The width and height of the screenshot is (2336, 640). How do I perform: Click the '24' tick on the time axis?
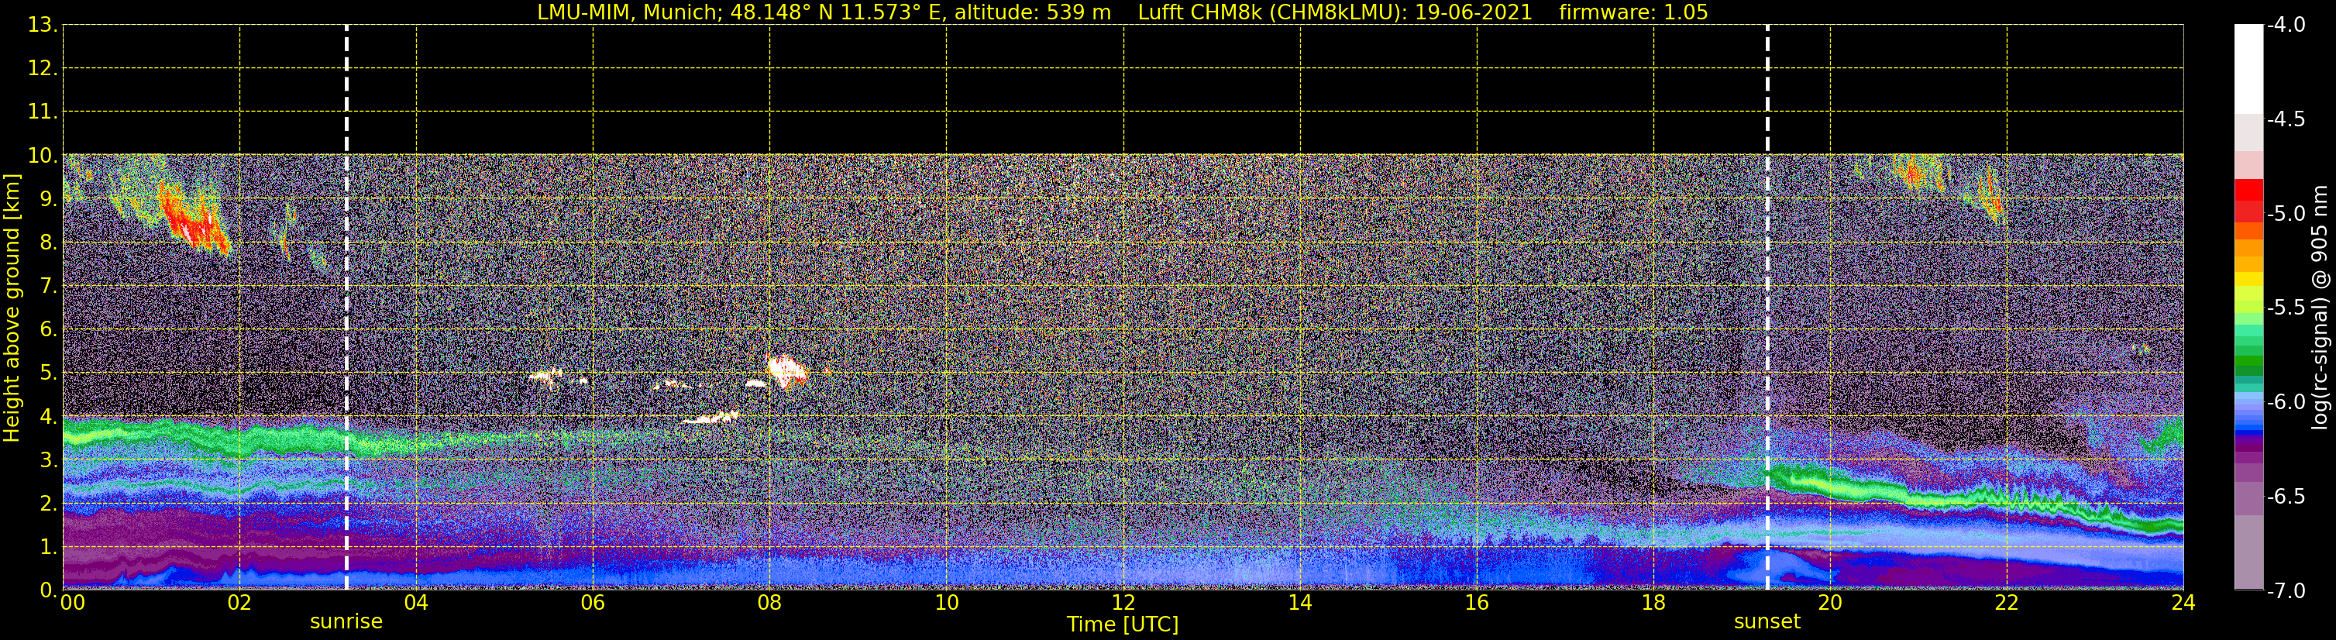click(x=2183, y=603)
